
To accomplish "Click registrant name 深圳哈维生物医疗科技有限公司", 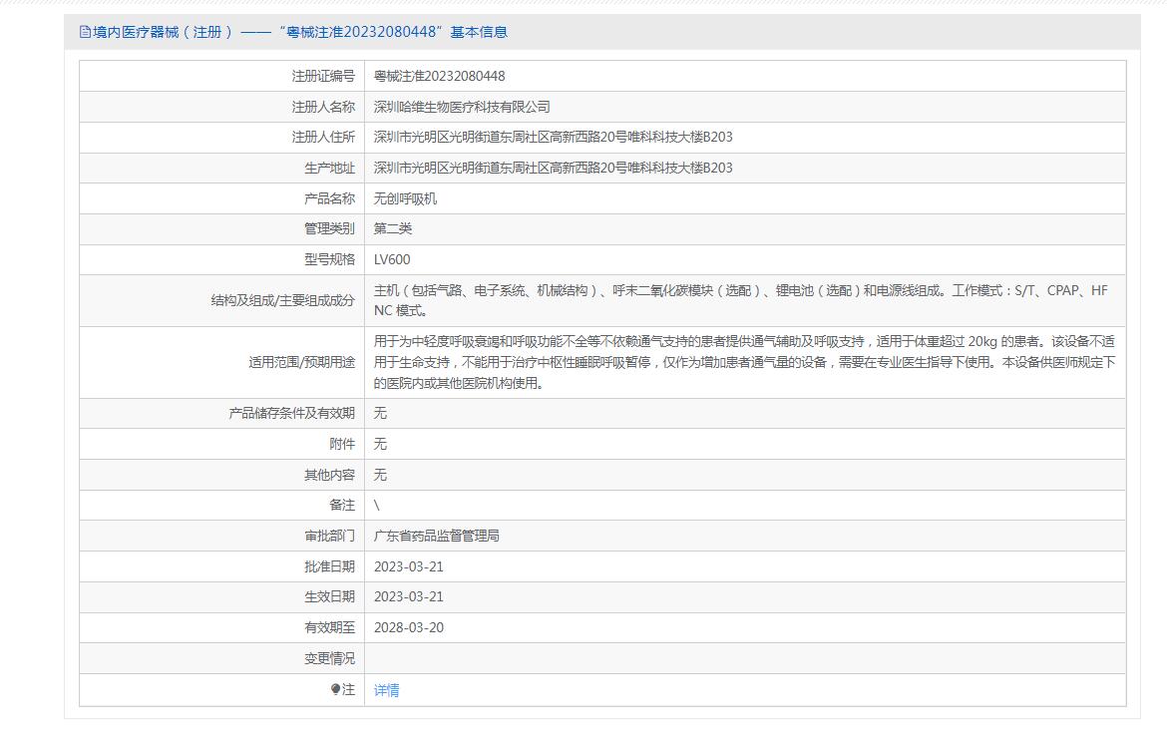I will [462, 107].
